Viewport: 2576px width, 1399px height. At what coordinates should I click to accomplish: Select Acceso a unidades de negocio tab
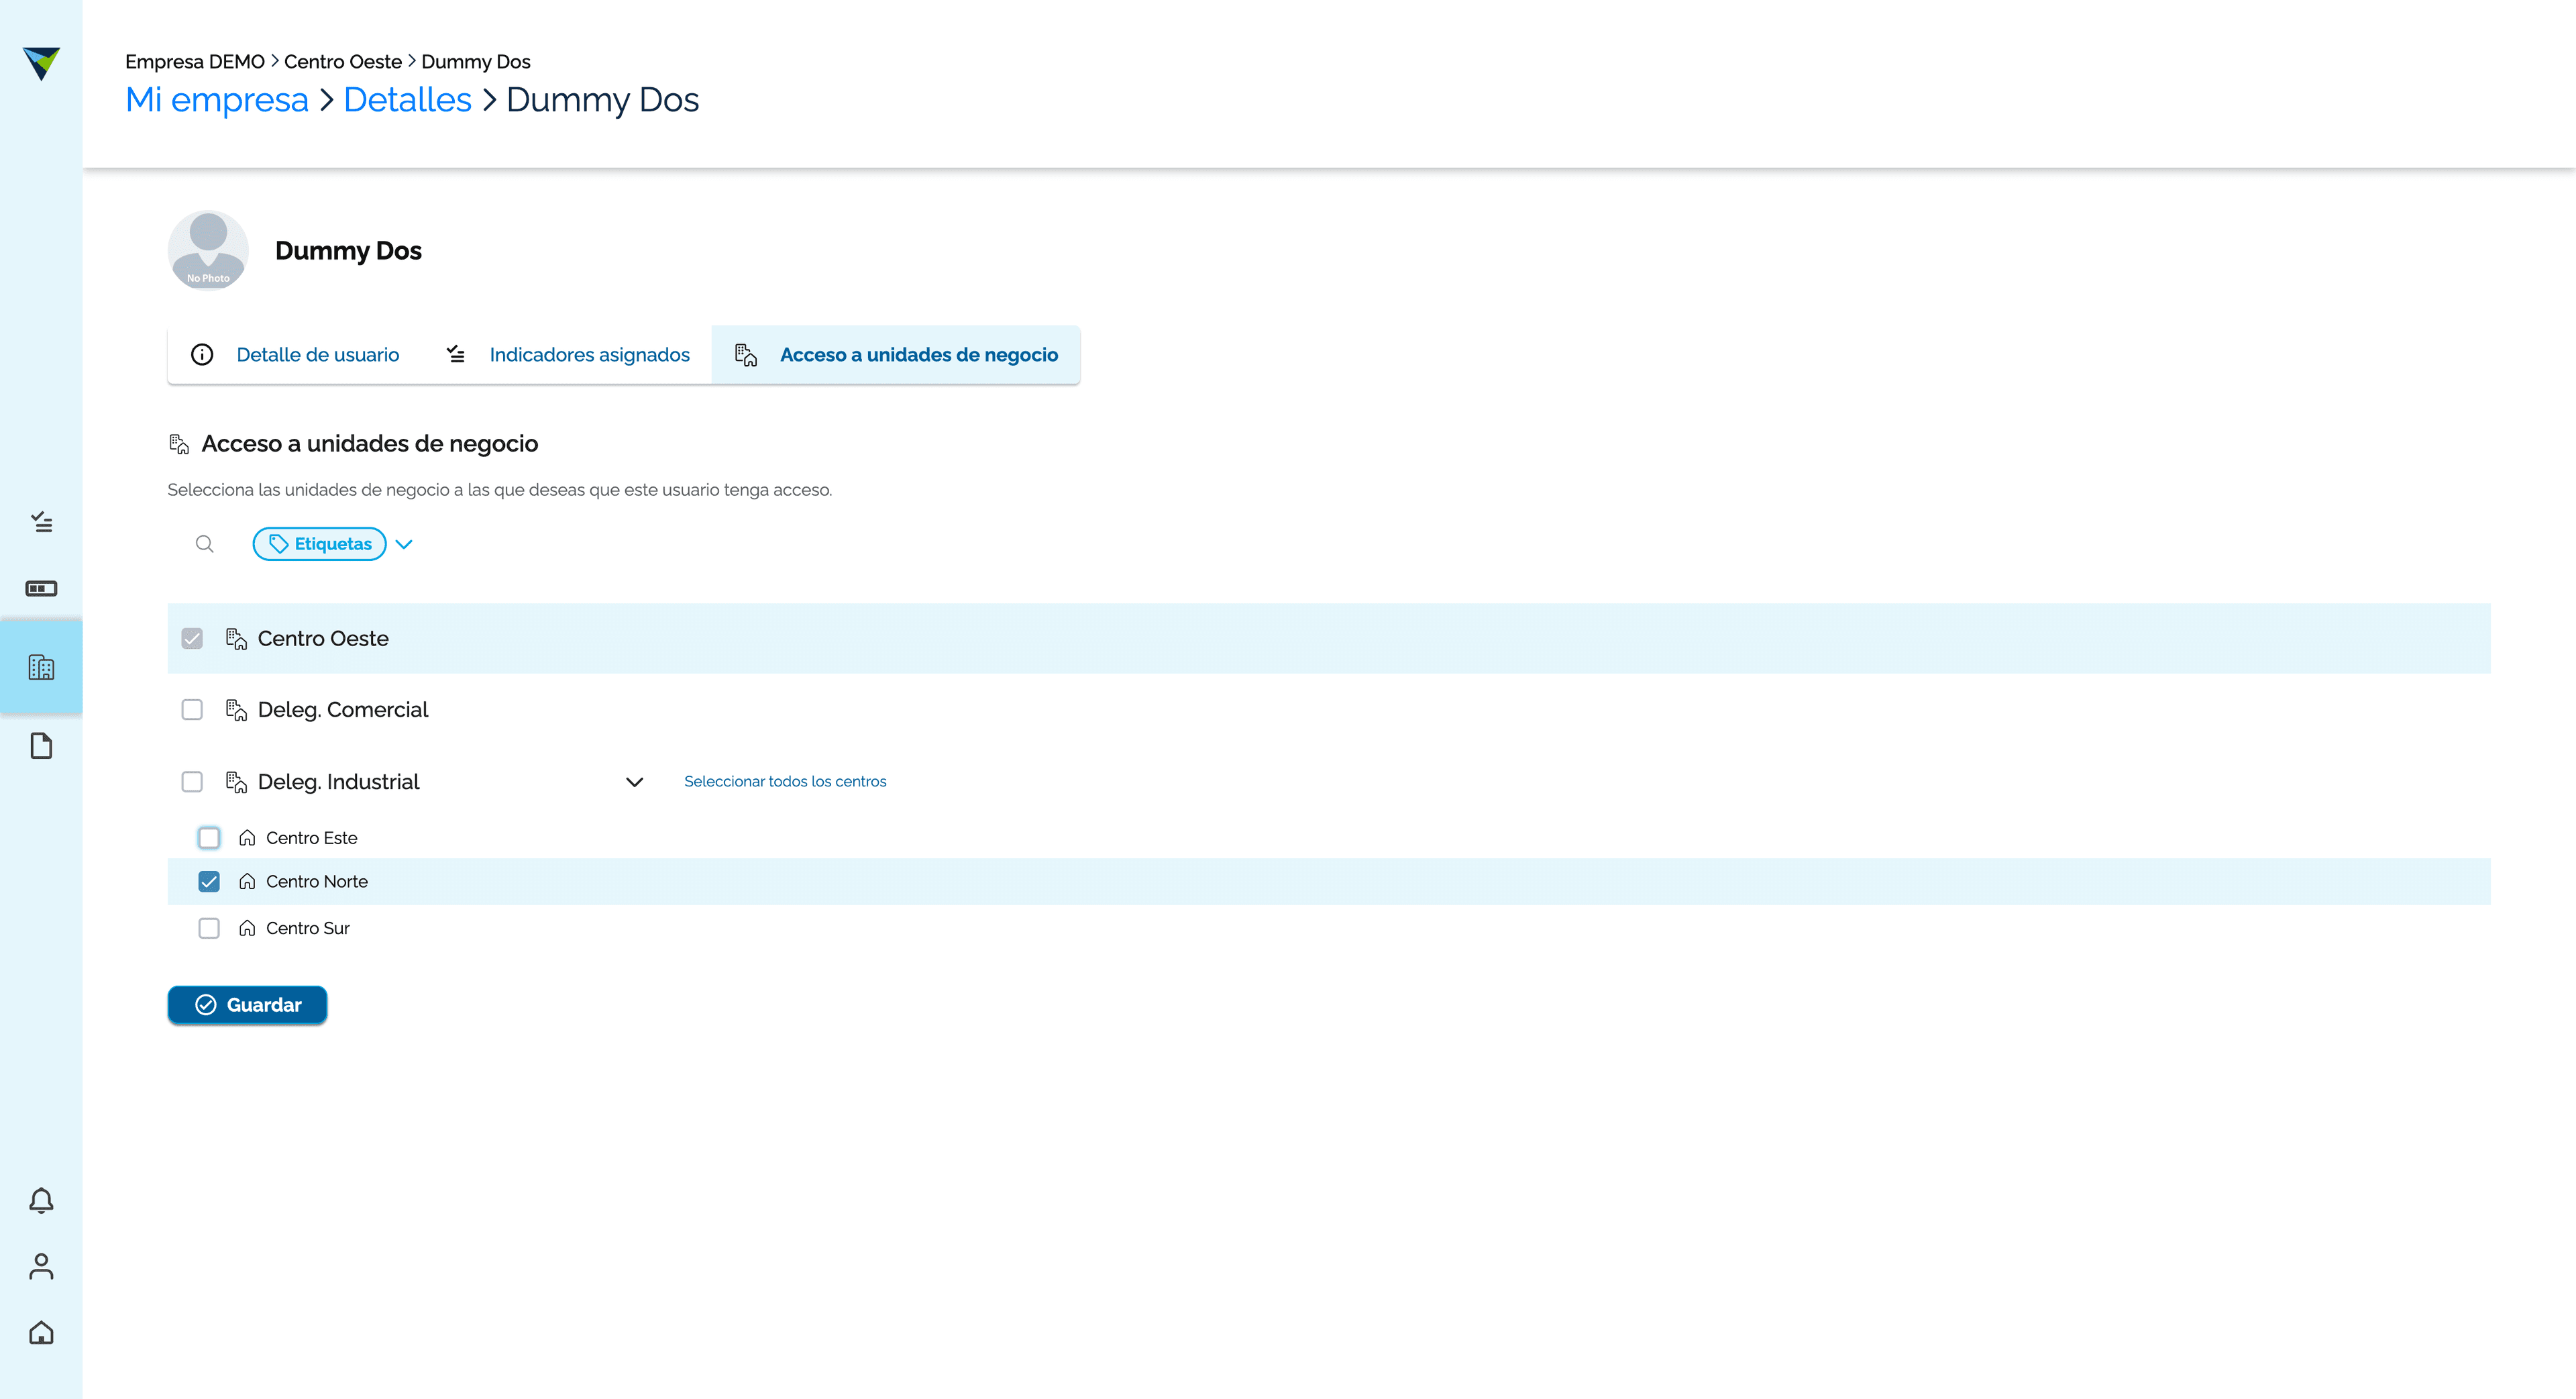[x=896, y=354]
